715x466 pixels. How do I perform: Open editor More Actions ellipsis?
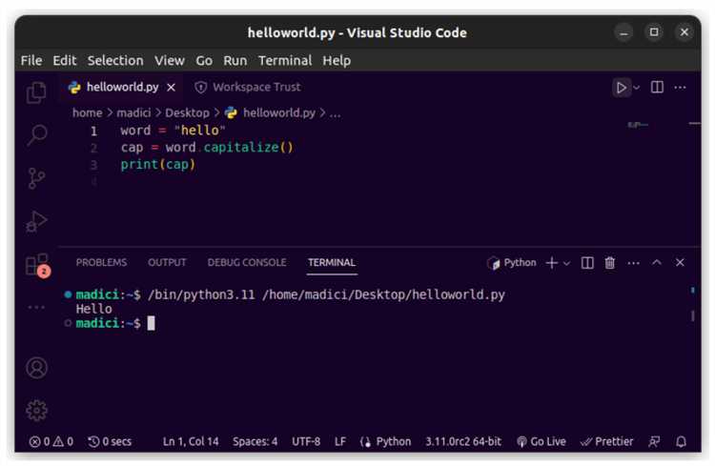680,87
